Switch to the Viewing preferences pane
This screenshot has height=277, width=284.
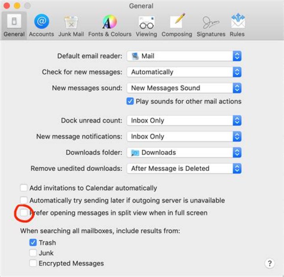(146, 25)
